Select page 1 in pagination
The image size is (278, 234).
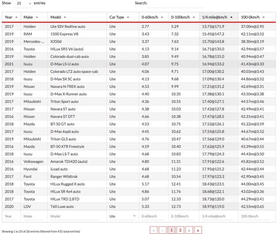[171, 230]
